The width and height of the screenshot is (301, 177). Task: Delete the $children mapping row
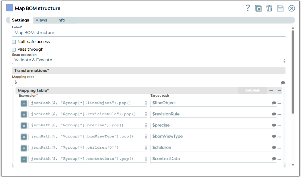(x=279, y=148)
